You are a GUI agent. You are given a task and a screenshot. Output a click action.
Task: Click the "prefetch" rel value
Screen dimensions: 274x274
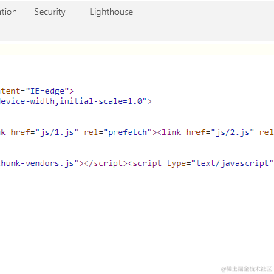point(128,132)
